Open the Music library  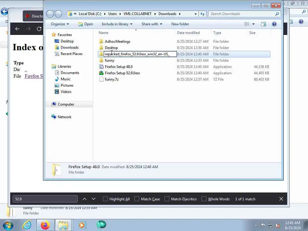pos(65,79)
